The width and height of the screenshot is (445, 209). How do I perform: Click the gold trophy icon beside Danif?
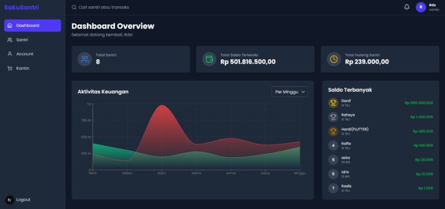[333, 103]
